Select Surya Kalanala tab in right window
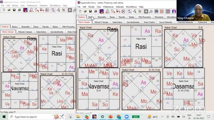 click(166, 22)
